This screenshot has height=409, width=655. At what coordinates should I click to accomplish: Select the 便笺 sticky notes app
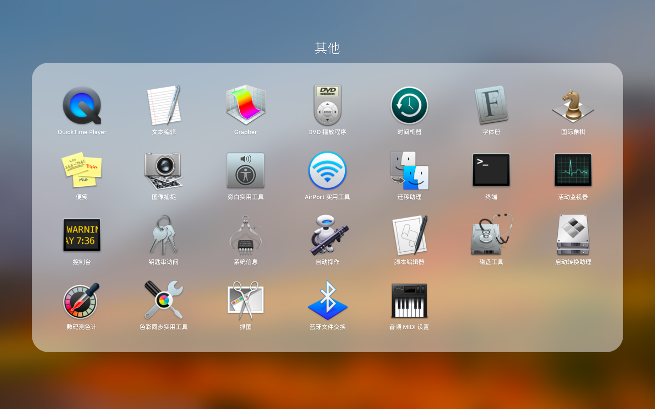[x=81, y=170]
